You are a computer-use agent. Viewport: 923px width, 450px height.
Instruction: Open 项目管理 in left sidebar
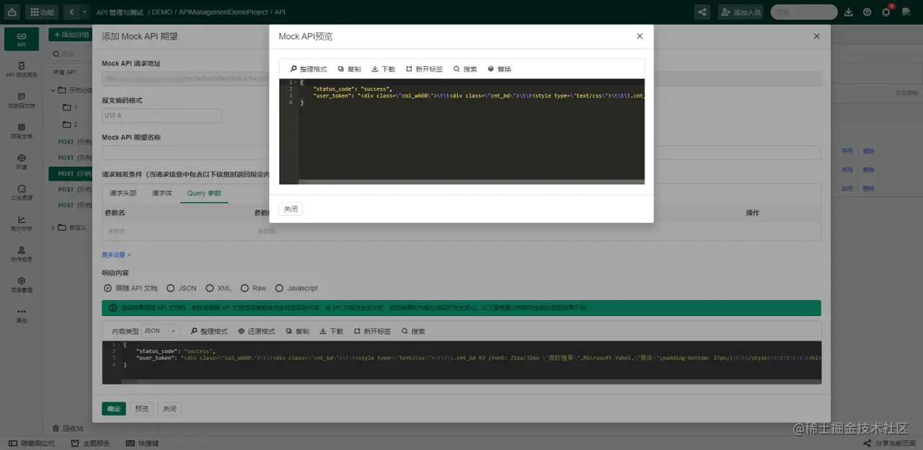click(x=22, y=284)
